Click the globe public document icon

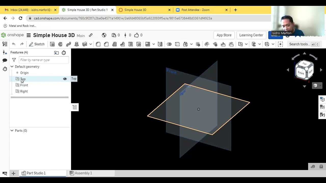104,35
